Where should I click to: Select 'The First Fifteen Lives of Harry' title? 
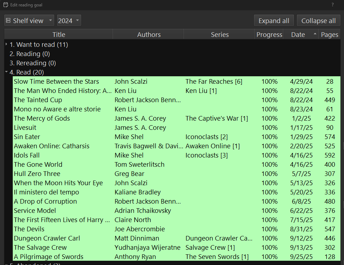click(x=62, y=220)
